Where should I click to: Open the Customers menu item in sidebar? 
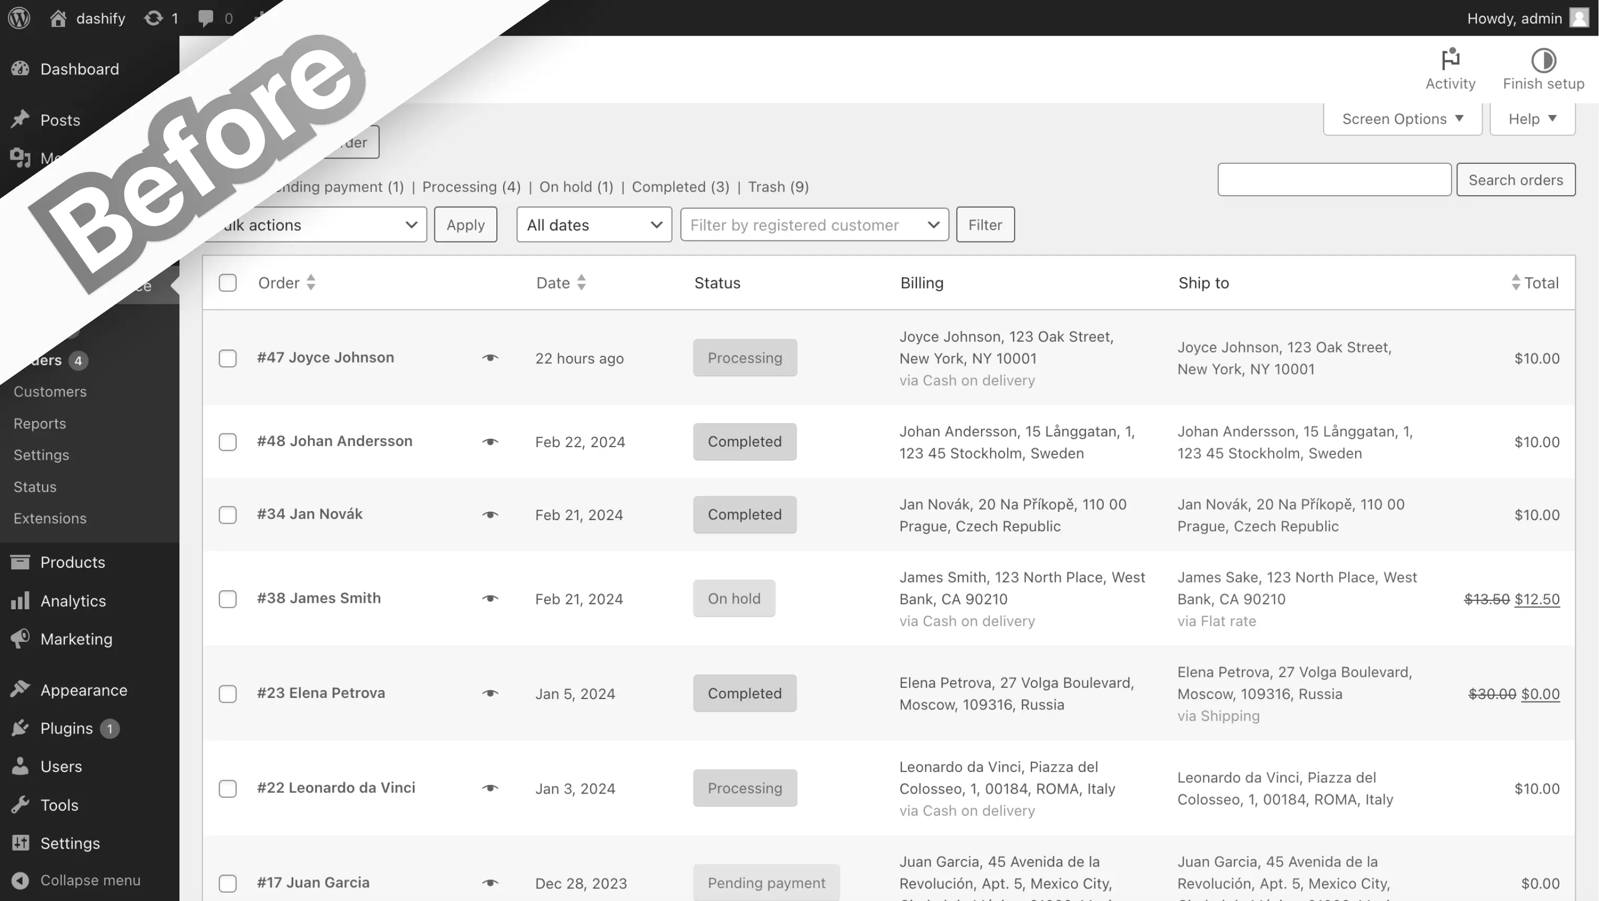[x=50, y=391]
